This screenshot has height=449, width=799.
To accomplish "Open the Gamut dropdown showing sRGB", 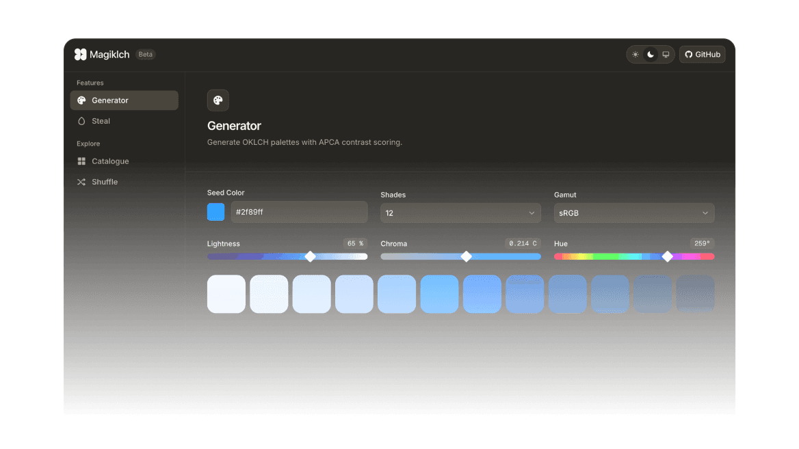I will (634, 213).
